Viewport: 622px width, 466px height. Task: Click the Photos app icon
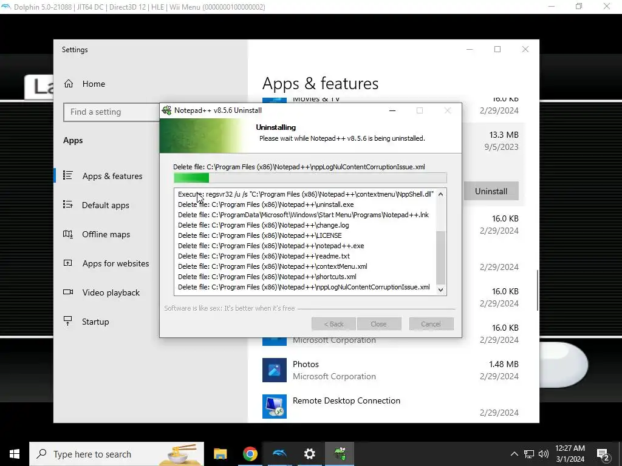(275, 370)
